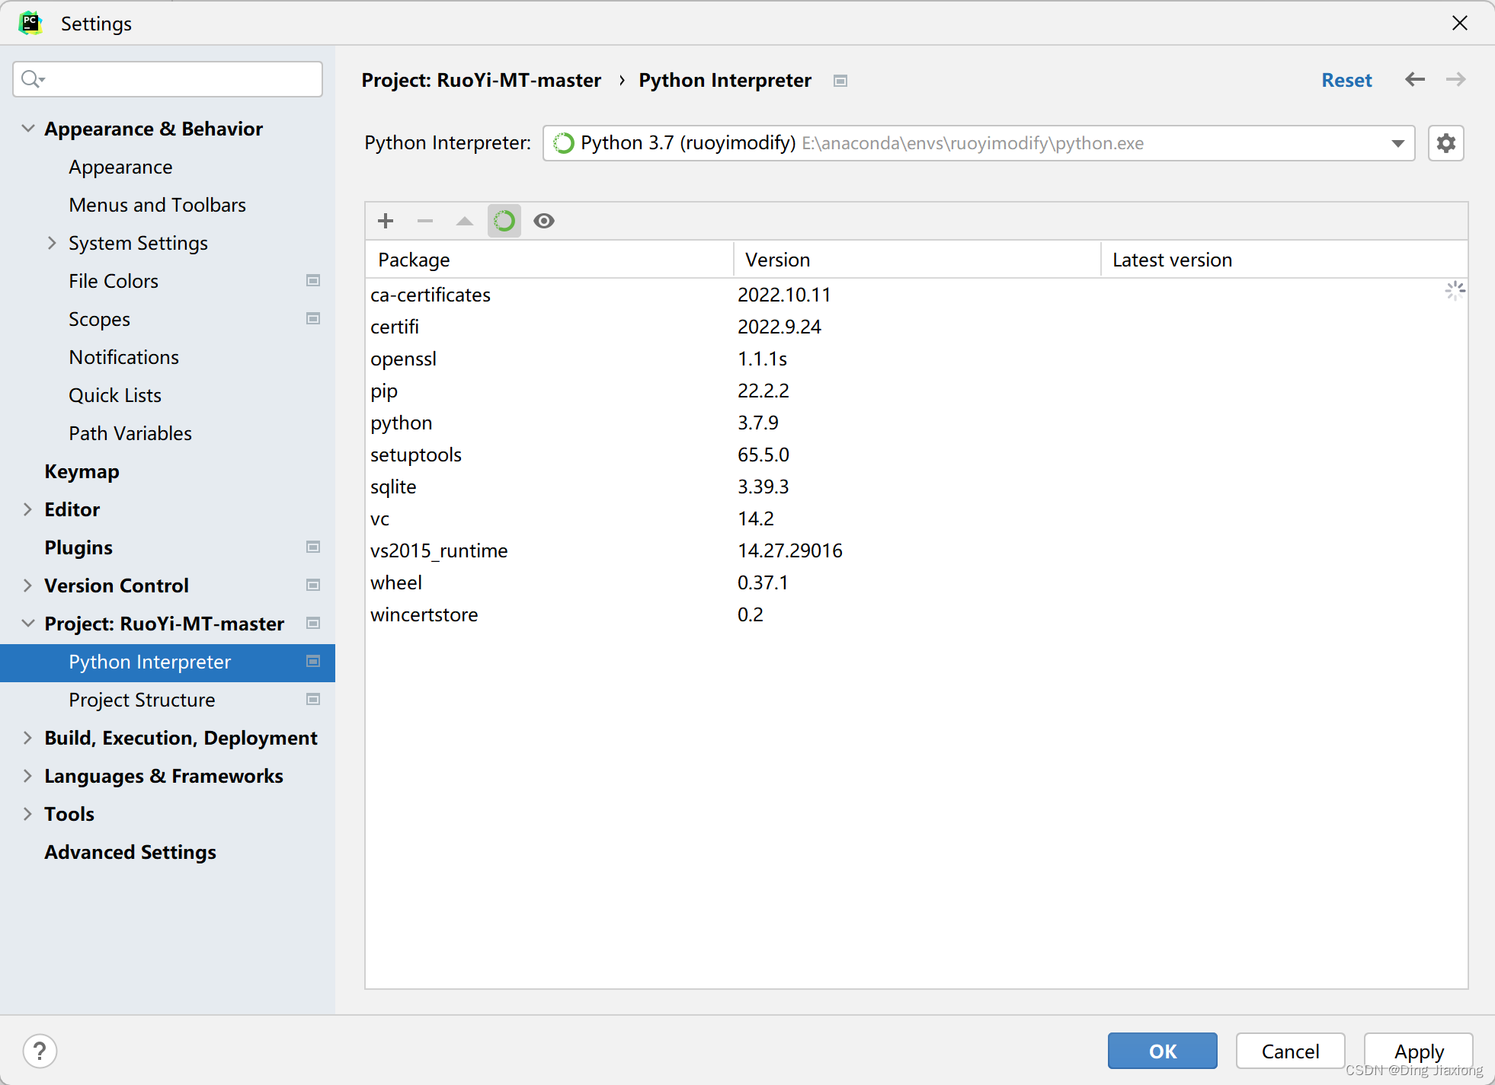Expand the Tools section

coord(28,814)
